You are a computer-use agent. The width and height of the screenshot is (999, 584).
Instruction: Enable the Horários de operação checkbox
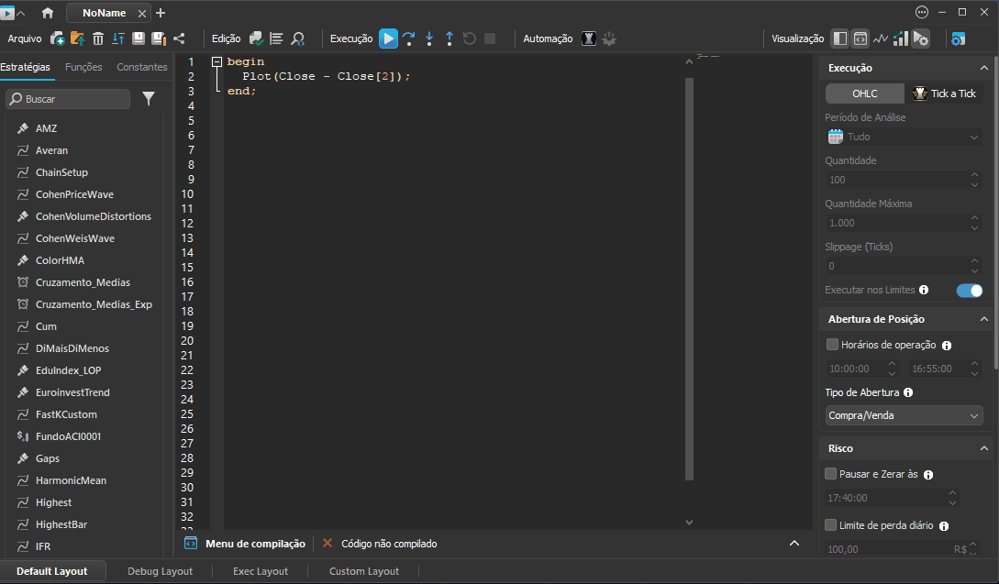pyautogui.click(x=832, y=345)
